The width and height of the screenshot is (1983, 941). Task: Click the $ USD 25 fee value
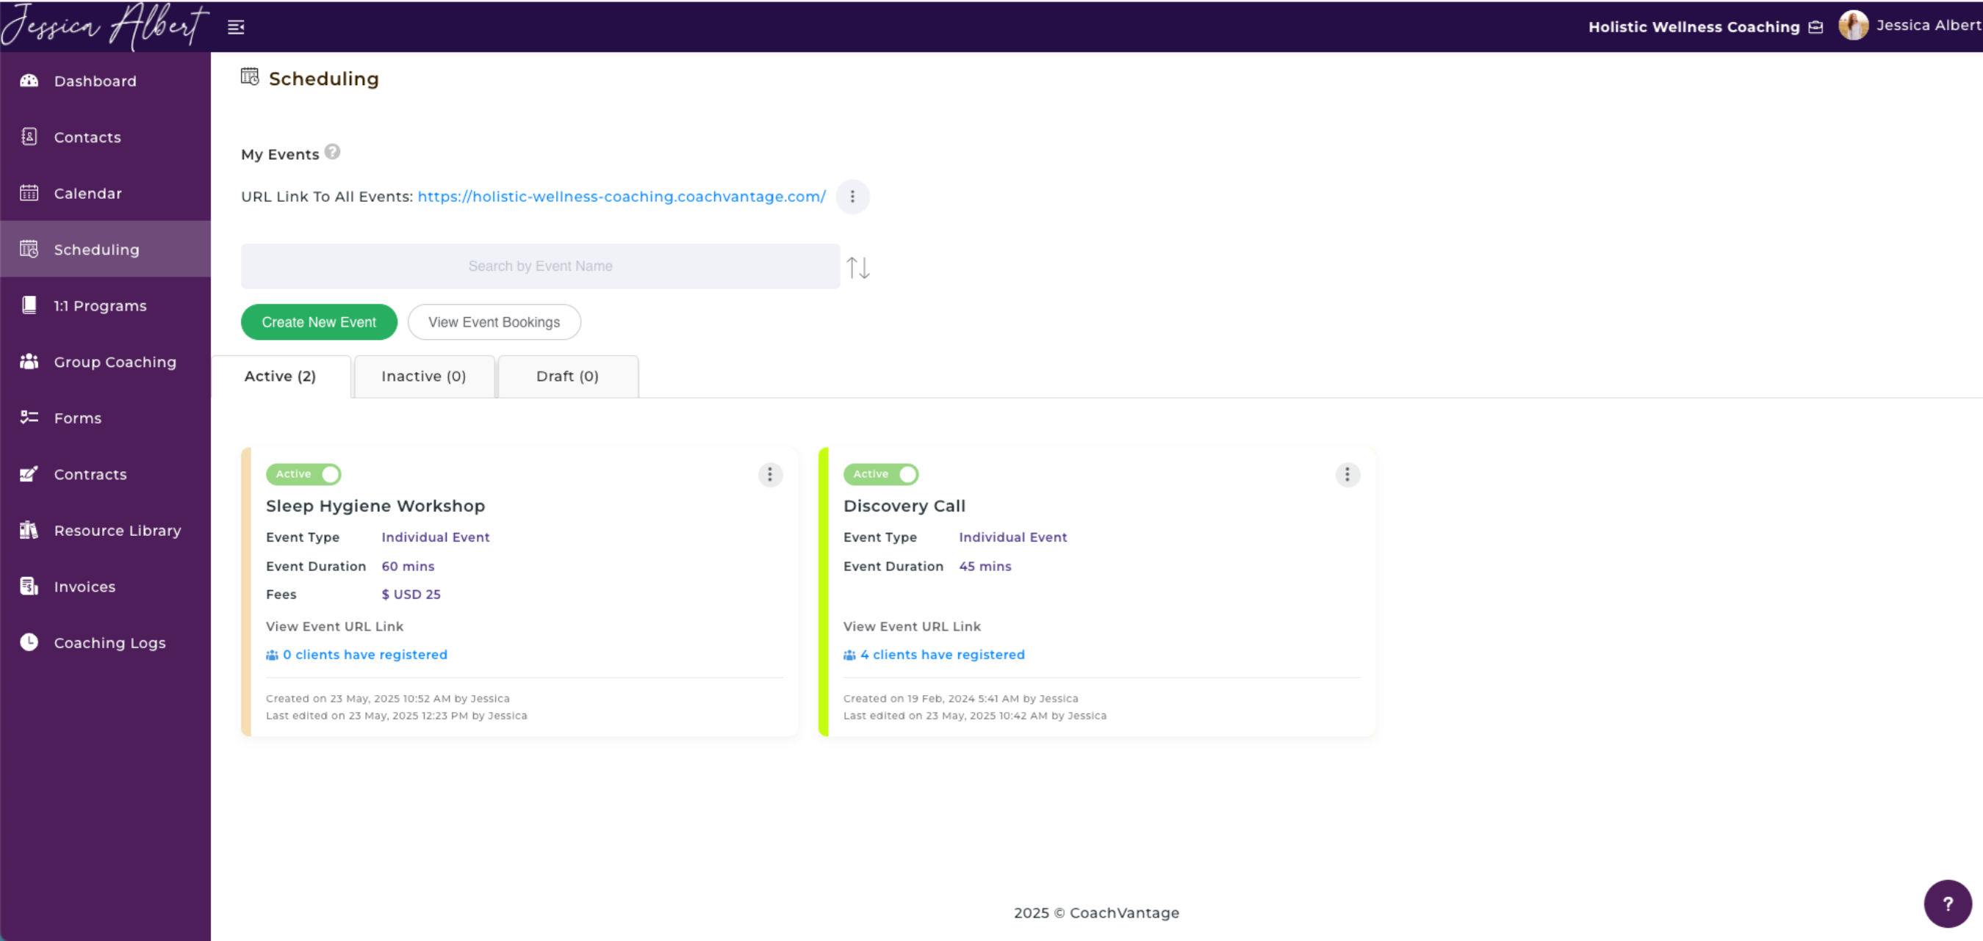411,595
